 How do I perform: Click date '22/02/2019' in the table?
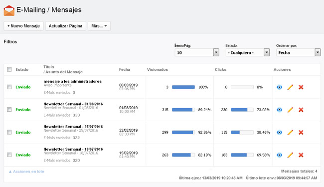pyautogui.click(x=128, y=130)
